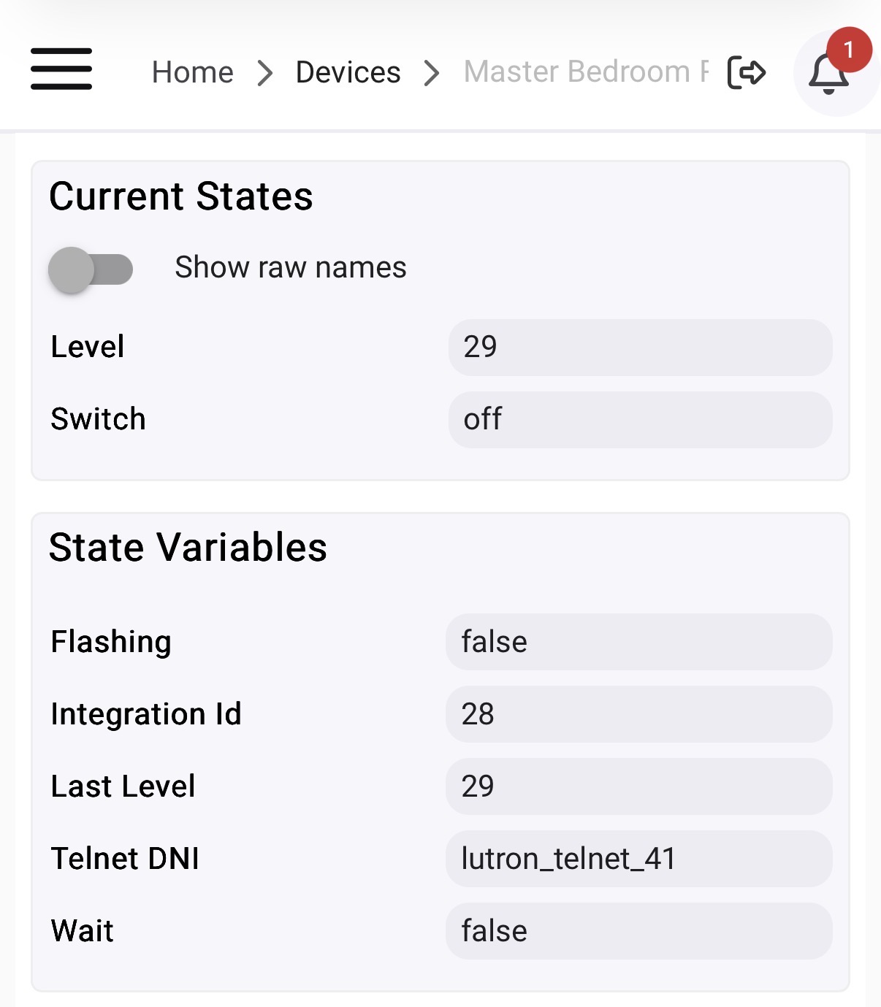Click the red notification count badge
Screen dimensions: 881x1007
pos(848,50)
